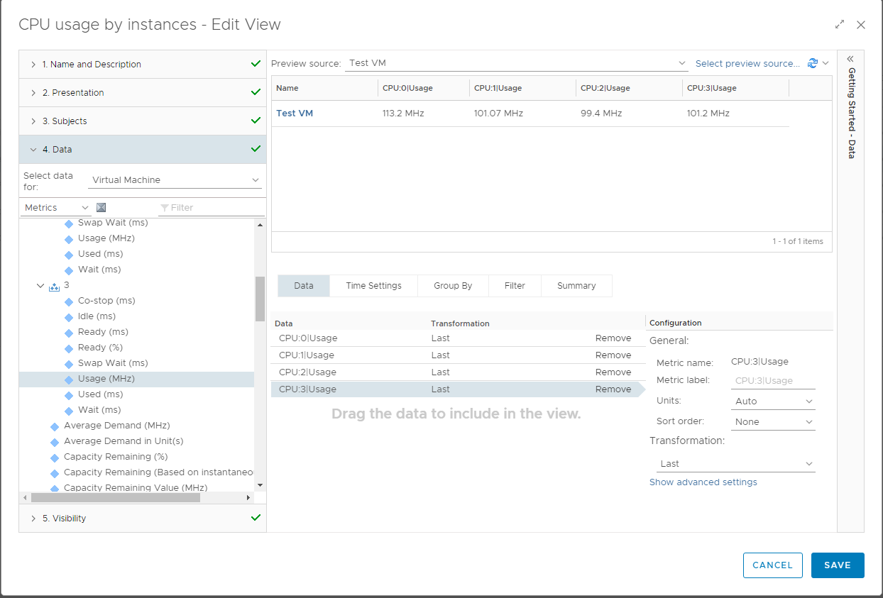This screenshot has width=883, height=598.
Task: Click the Save button
Action: click(x=837, y=565)
